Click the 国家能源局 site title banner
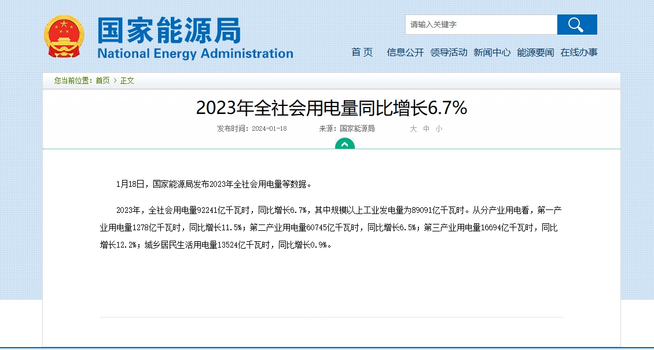The width and height of the screenshot is (654, 350). point(170,30)
